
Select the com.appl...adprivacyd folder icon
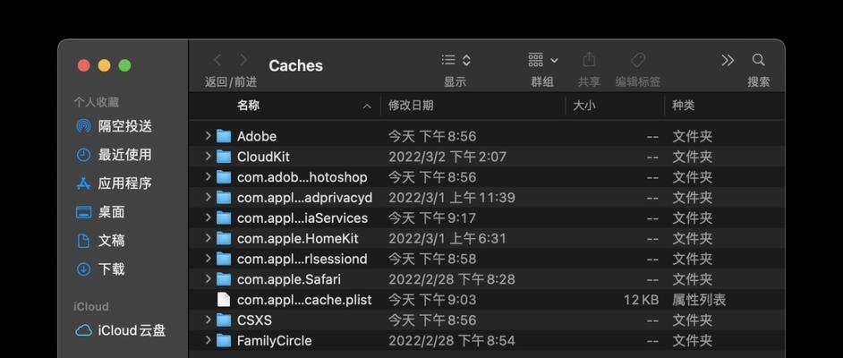click(x=224, y=197)
